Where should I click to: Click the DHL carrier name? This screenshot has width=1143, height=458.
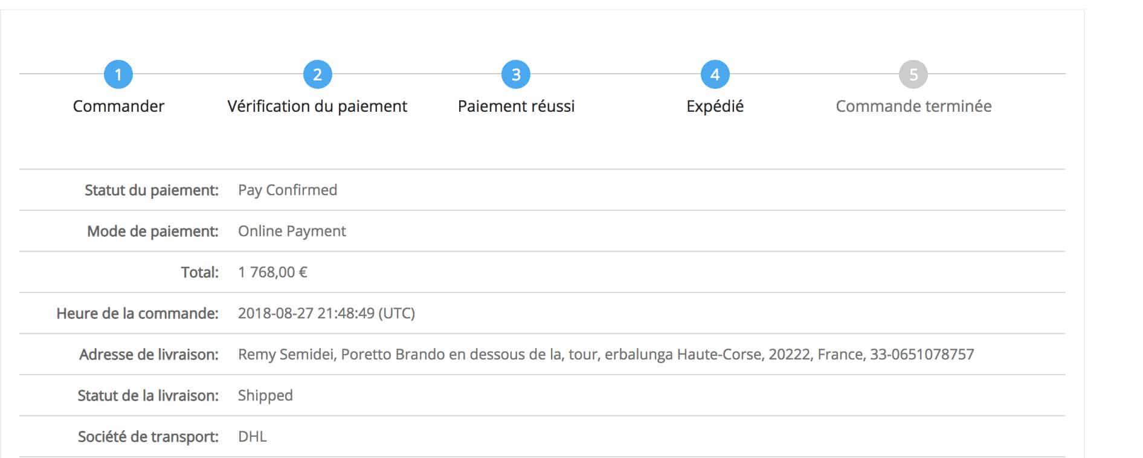(252, 436)
